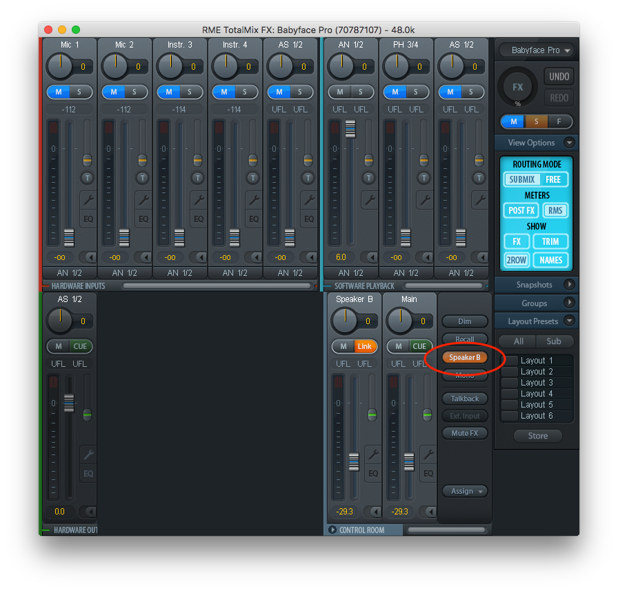618x591 pixels.
Task: Open Mic 1 output routing AN 1/2
Action: click(x=70, y=272)
